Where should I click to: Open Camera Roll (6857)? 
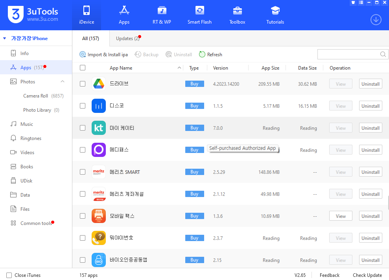click(43, 96)
